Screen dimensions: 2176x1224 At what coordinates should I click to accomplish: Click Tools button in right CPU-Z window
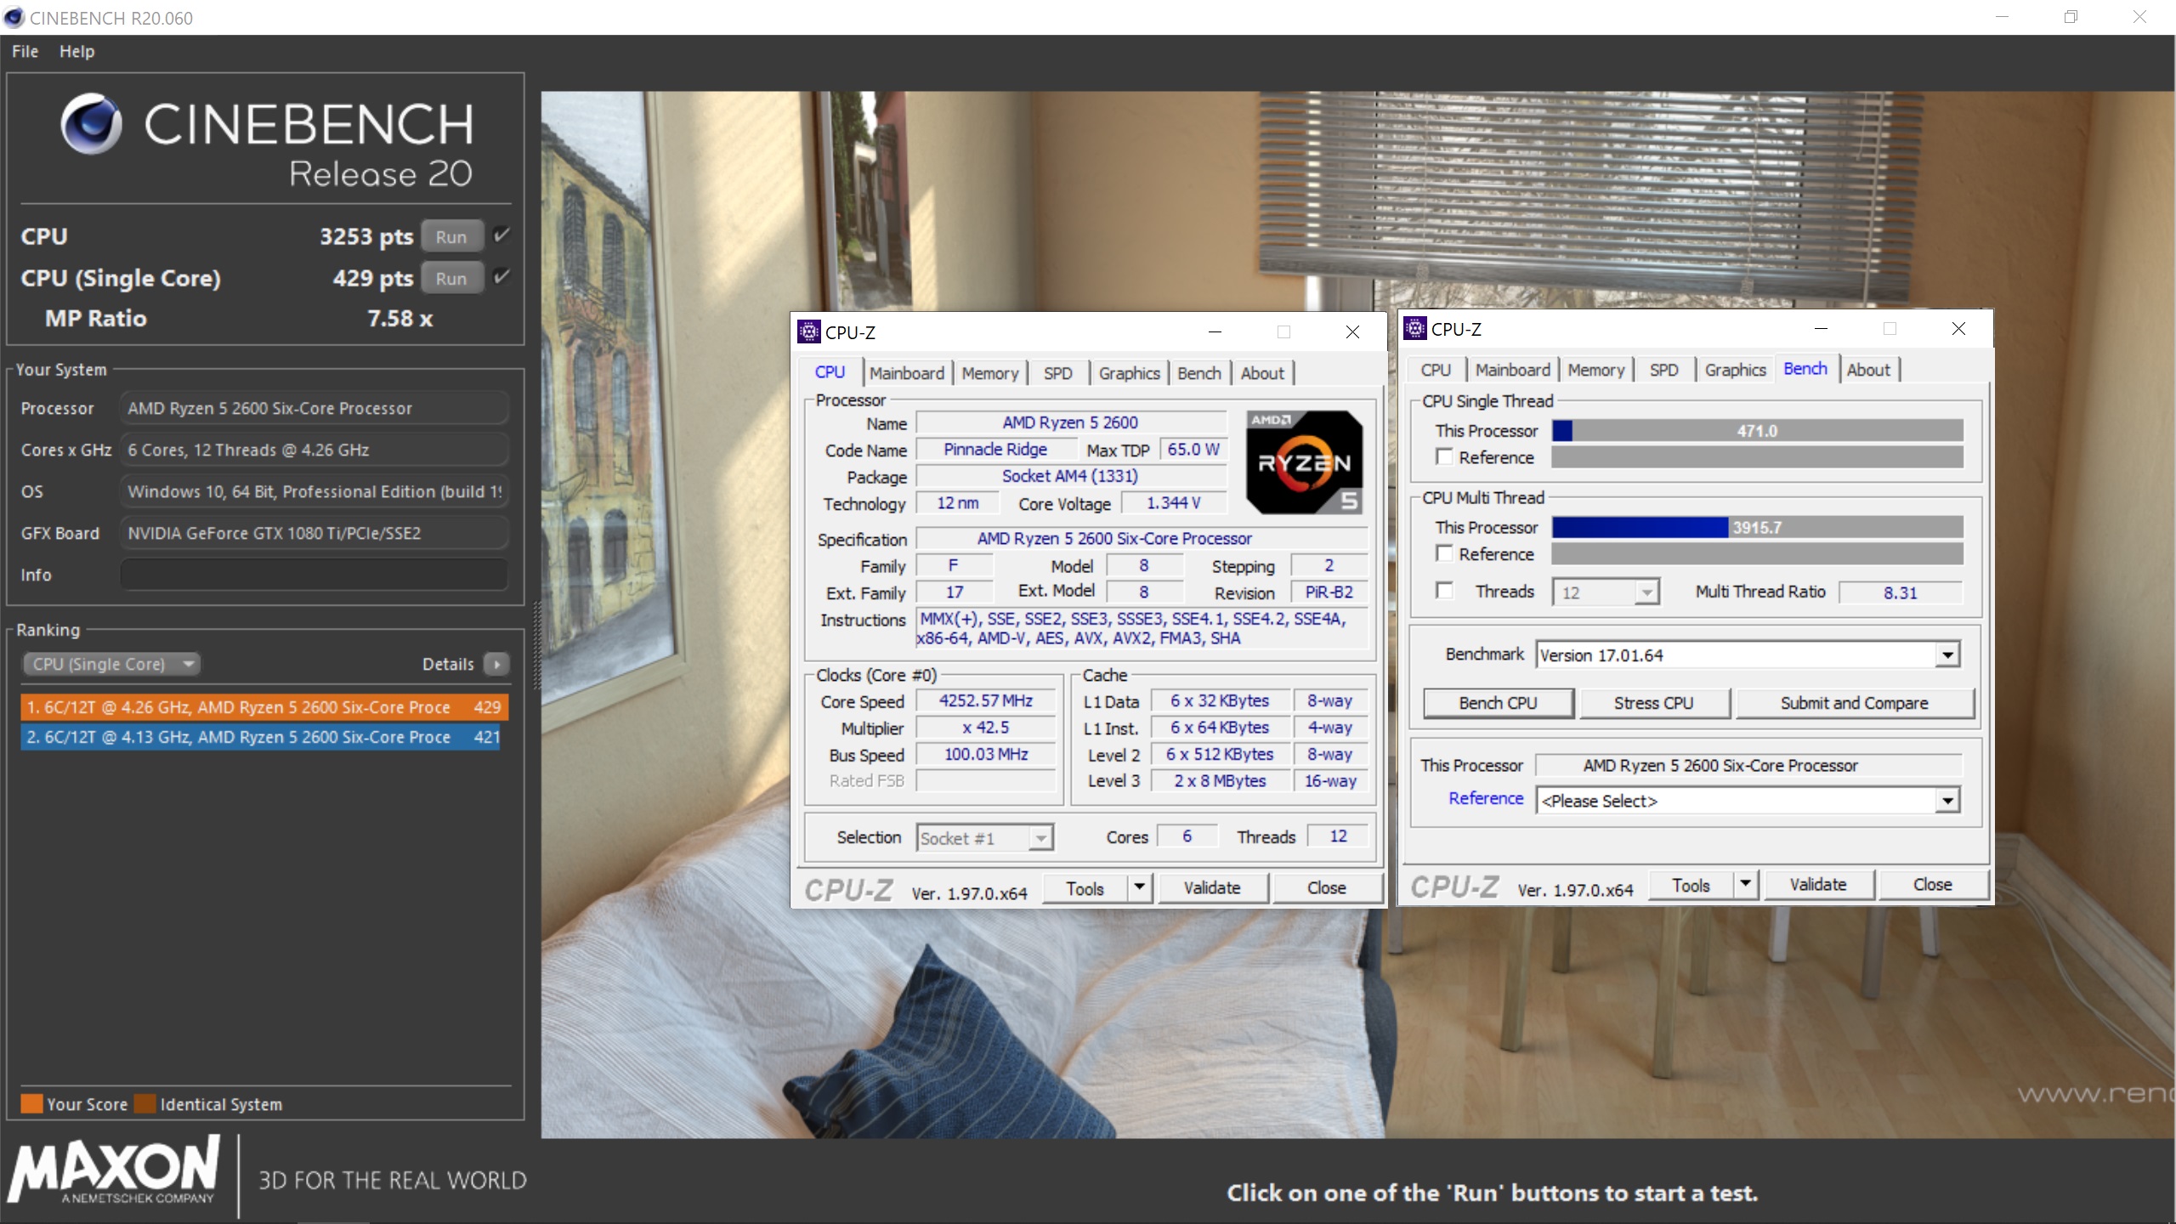(1691, 885)
